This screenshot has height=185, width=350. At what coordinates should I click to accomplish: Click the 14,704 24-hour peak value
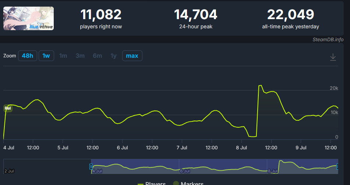(x=195, y=15)
